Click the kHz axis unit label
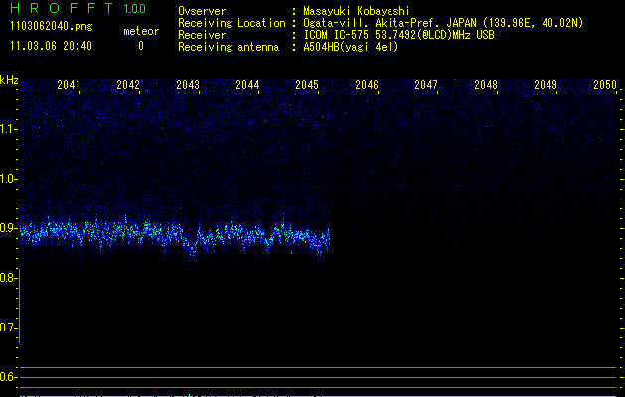This screenshot has height=397, width=625. (x=9, y=80)
